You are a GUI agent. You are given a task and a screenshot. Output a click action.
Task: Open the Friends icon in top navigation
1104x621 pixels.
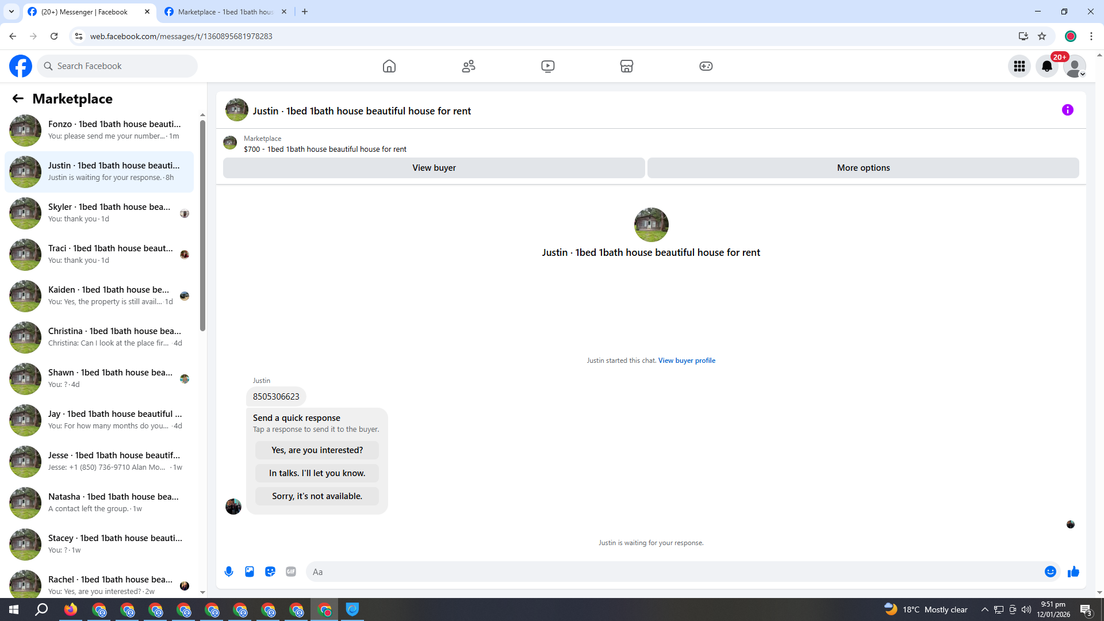469,66
